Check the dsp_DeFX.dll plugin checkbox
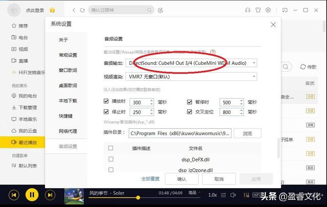Viewport: 327px width, 207px height. click(x=111, y=159)
